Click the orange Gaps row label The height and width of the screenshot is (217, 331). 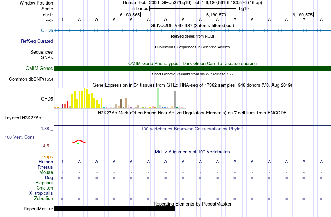47,156
